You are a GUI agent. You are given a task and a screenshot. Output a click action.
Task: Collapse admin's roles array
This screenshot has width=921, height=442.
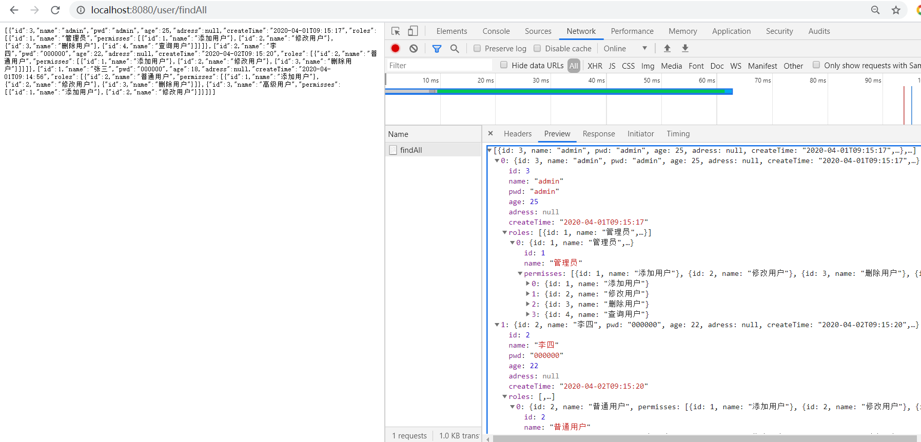pyautogui.click(x=505, y=232)
